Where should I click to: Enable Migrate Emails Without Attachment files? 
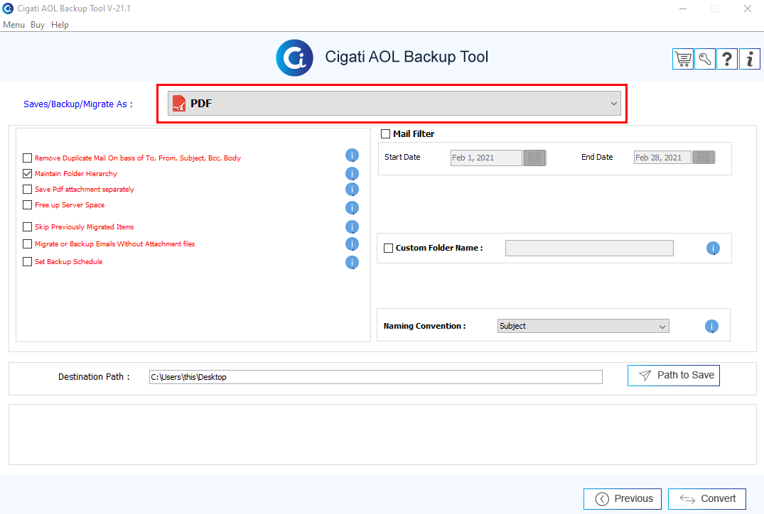(27, 244)
